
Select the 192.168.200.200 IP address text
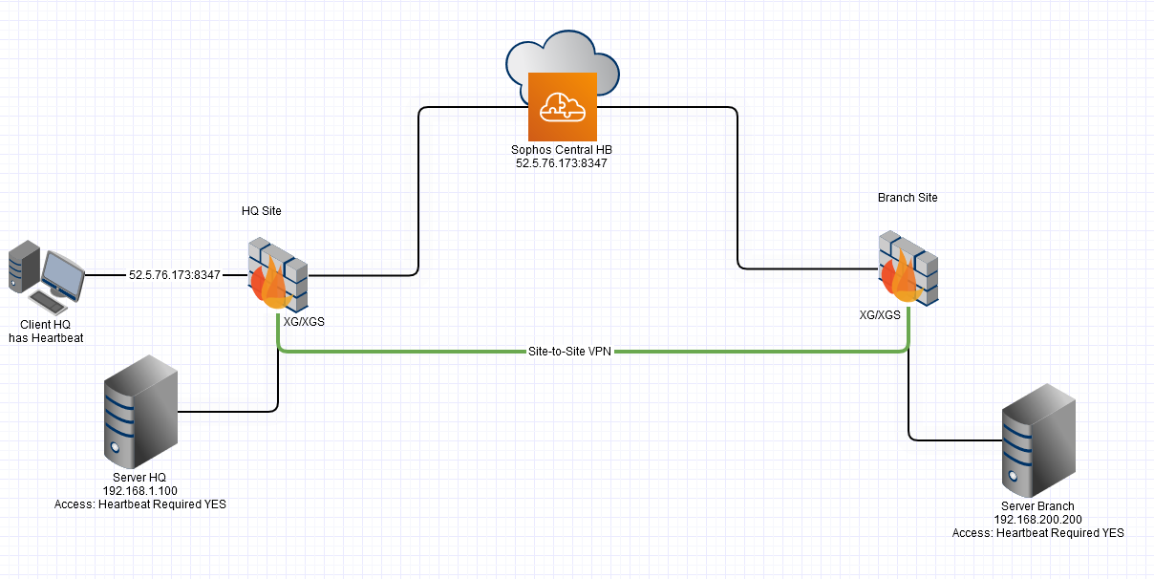point(1038,520)
